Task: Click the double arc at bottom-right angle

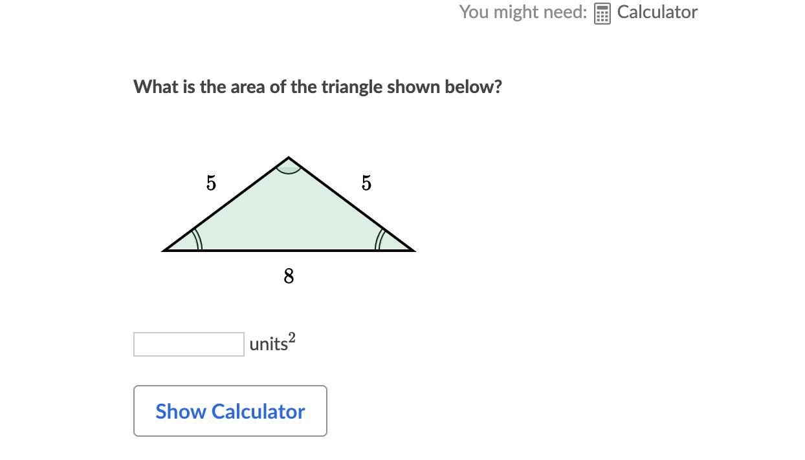Action: 380,239
